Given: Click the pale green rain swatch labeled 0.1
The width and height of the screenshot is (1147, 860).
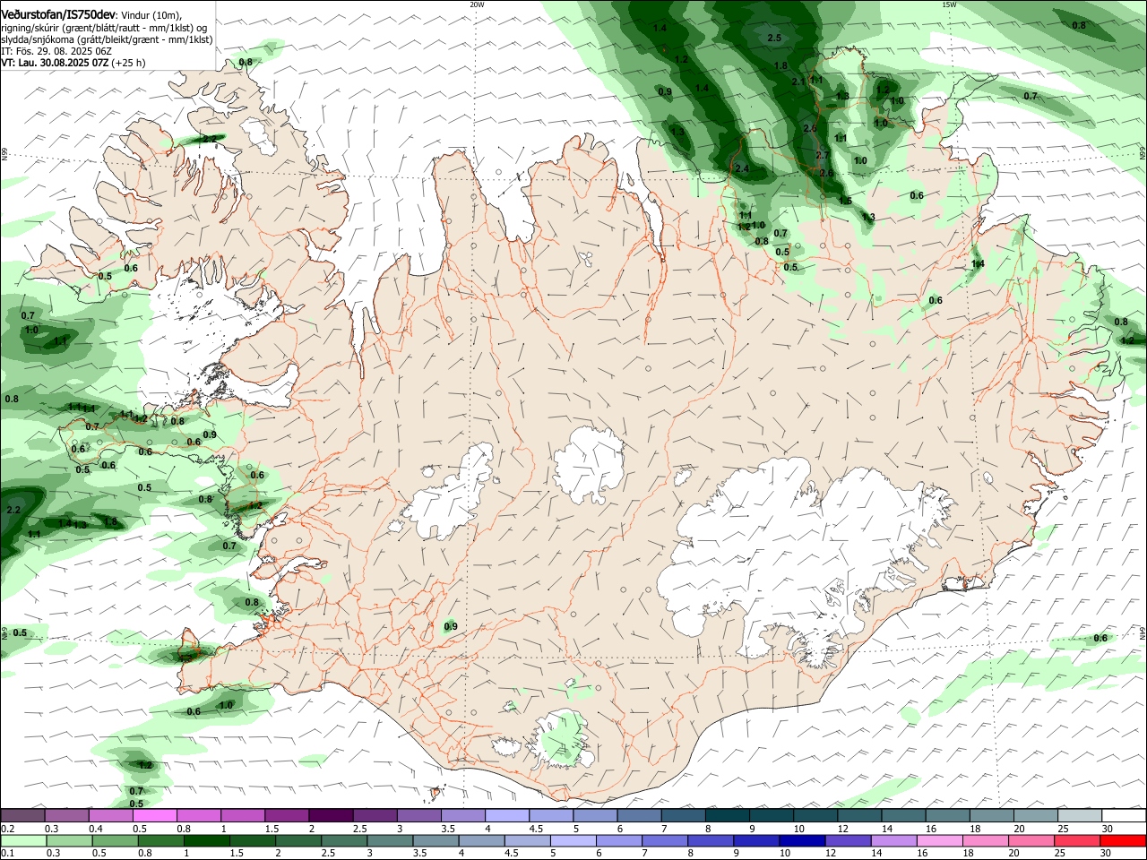Looking at the screenshot, I should pos(23,840).
